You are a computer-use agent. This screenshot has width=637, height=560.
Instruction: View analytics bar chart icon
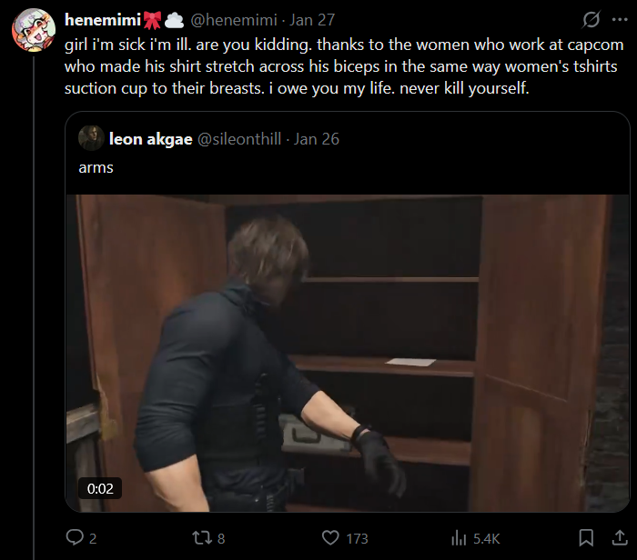coord(459,538)
